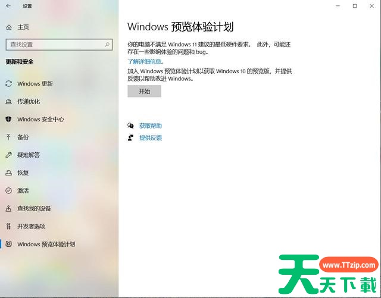Click the 提供反馈 person icon
This screenshot has height=298, width=381.
coord(130,138)
